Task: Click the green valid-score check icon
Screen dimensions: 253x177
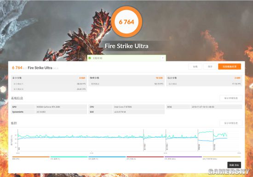Action: pos(90,58)
